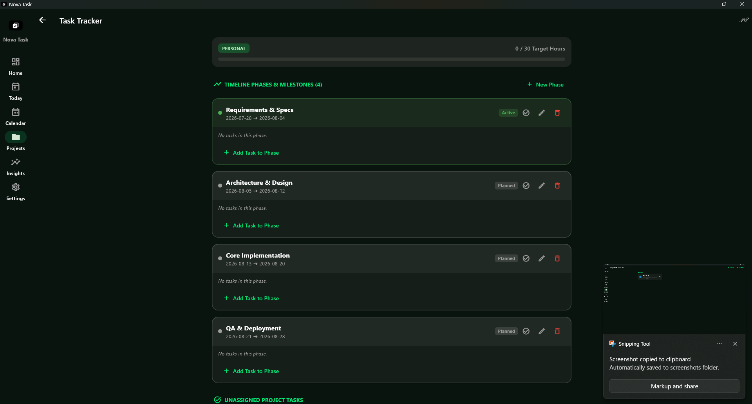This screenshot has height=404, width=752.
Task: Open Insights from the sidebar
Action: [x=16, y=167]
